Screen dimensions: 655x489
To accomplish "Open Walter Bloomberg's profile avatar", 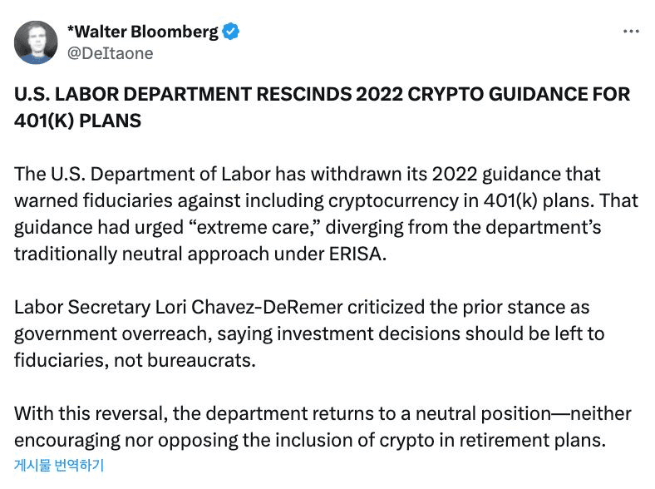I will tap(36, 42).
